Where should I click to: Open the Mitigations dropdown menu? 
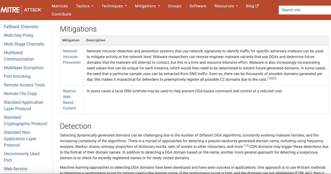tap(148, 6)
